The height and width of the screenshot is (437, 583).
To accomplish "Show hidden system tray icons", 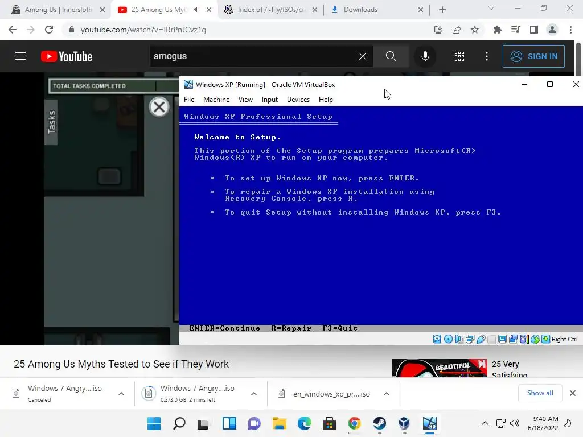I will [x=485, y=423].
